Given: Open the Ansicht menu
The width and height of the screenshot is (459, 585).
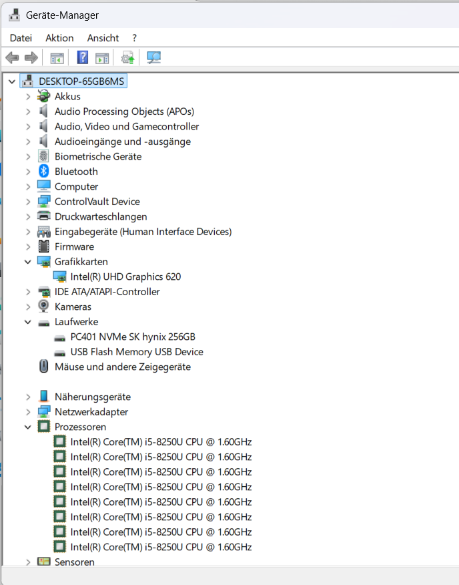Looking at the screenshot, I should pos(103,37).
